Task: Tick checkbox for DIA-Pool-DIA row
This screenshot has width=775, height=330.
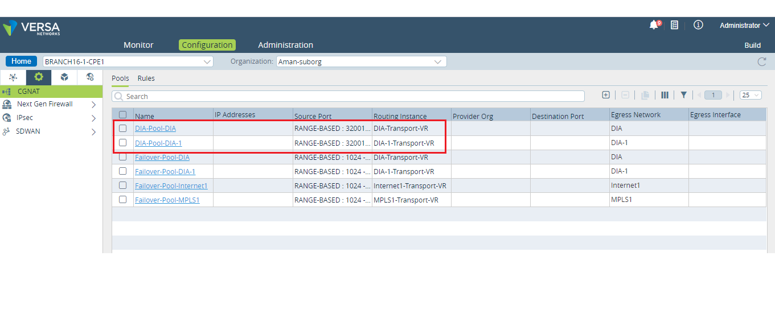Action: [122, 128]
